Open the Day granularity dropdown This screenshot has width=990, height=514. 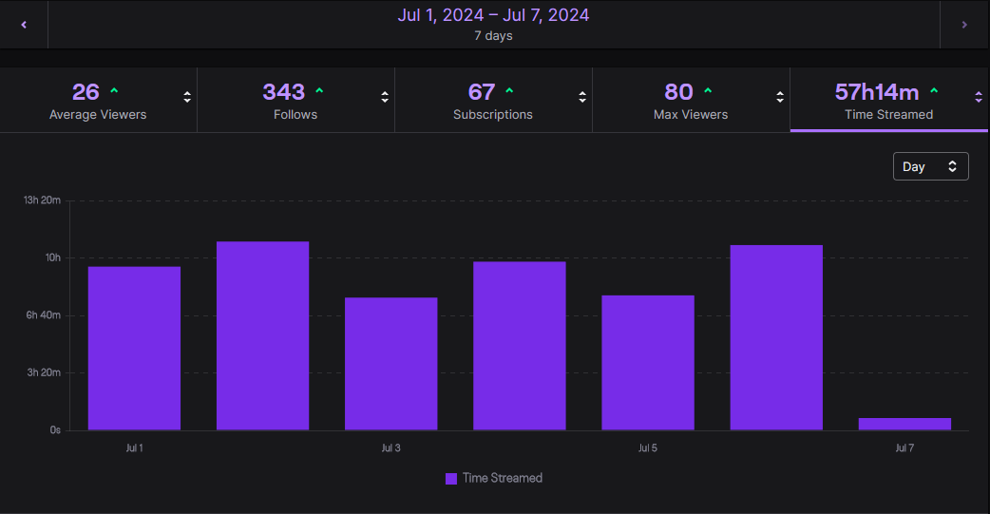tap(931, 166)
